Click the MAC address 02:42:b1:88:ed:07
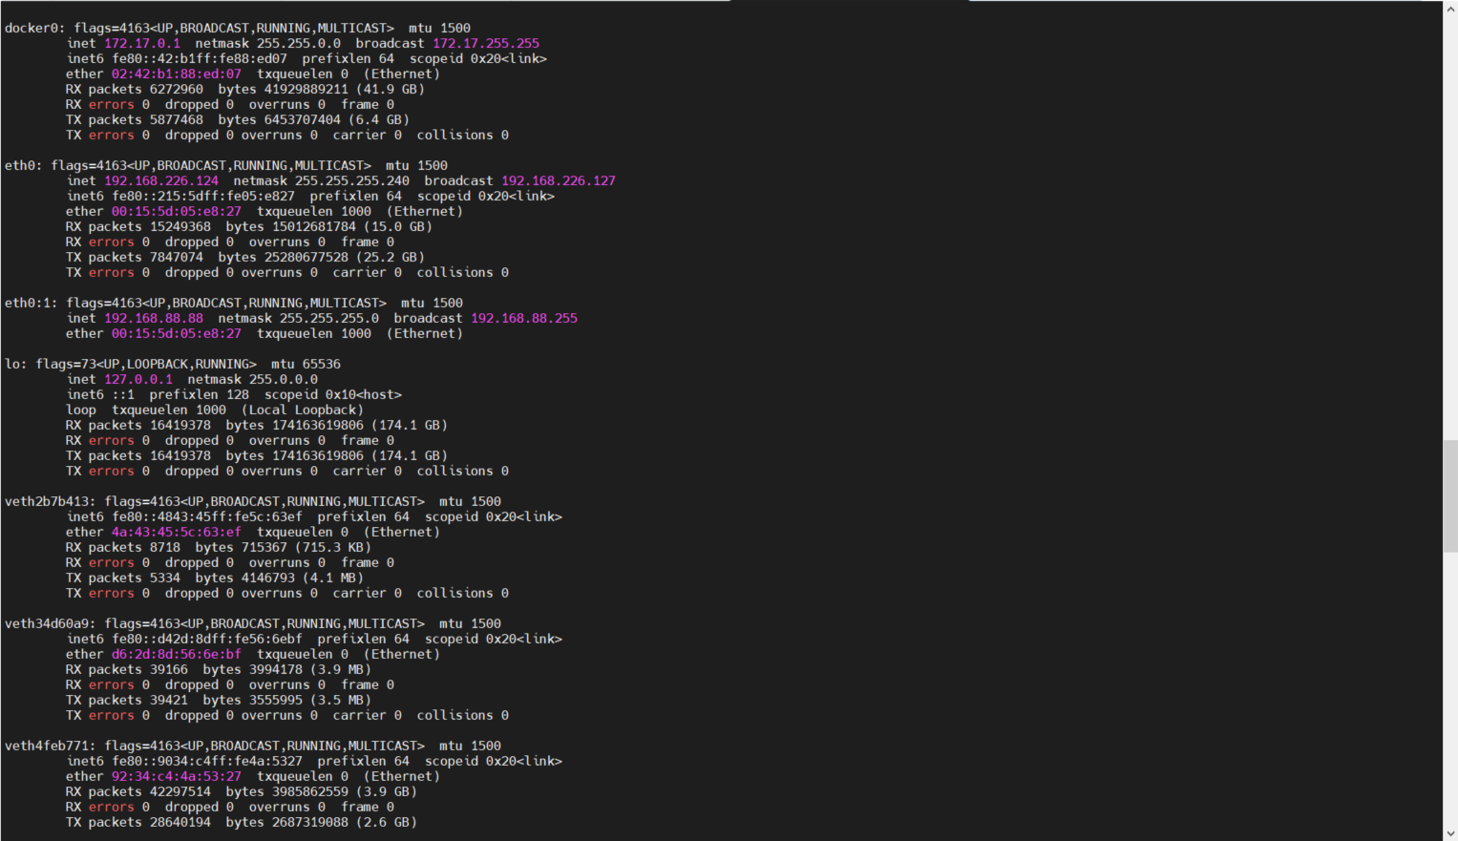This screenshot has width=1458, height=841. 177,74
